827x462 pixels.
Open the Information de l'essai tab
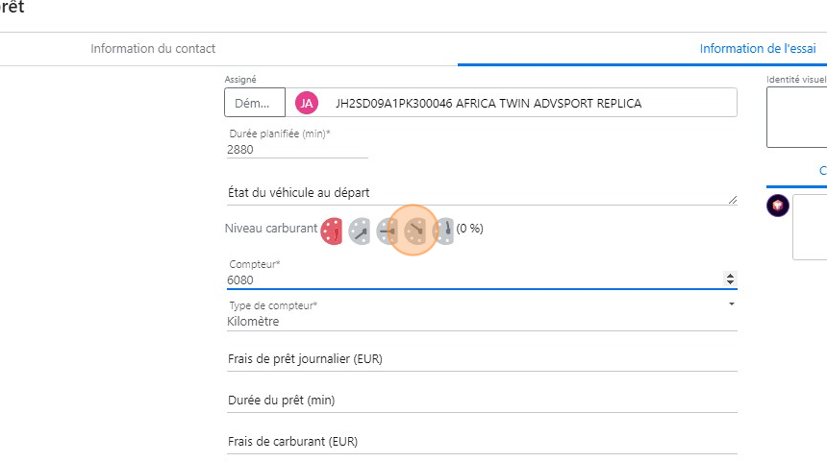pos(758,49)
